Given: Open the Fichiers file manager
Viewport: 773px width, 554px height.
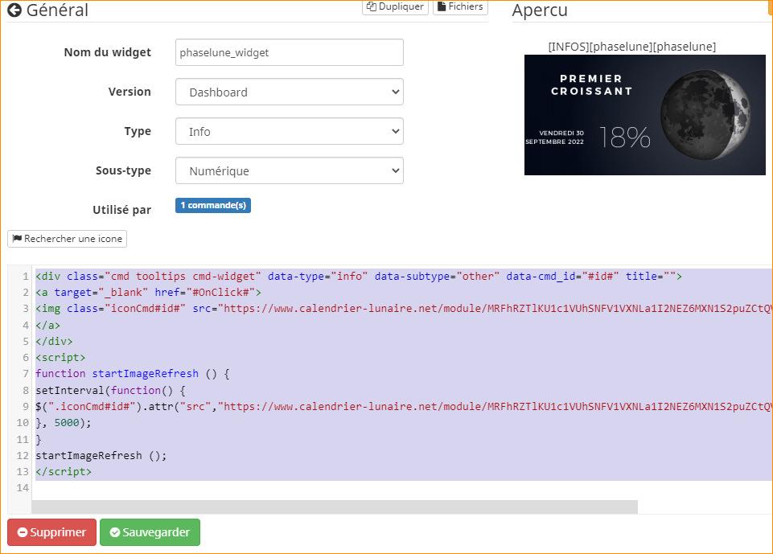Looking at the screenshot, I should (460, 6).
